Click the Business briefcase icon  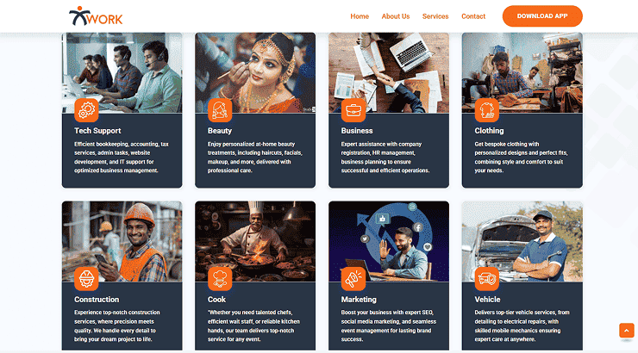(353, 109)
